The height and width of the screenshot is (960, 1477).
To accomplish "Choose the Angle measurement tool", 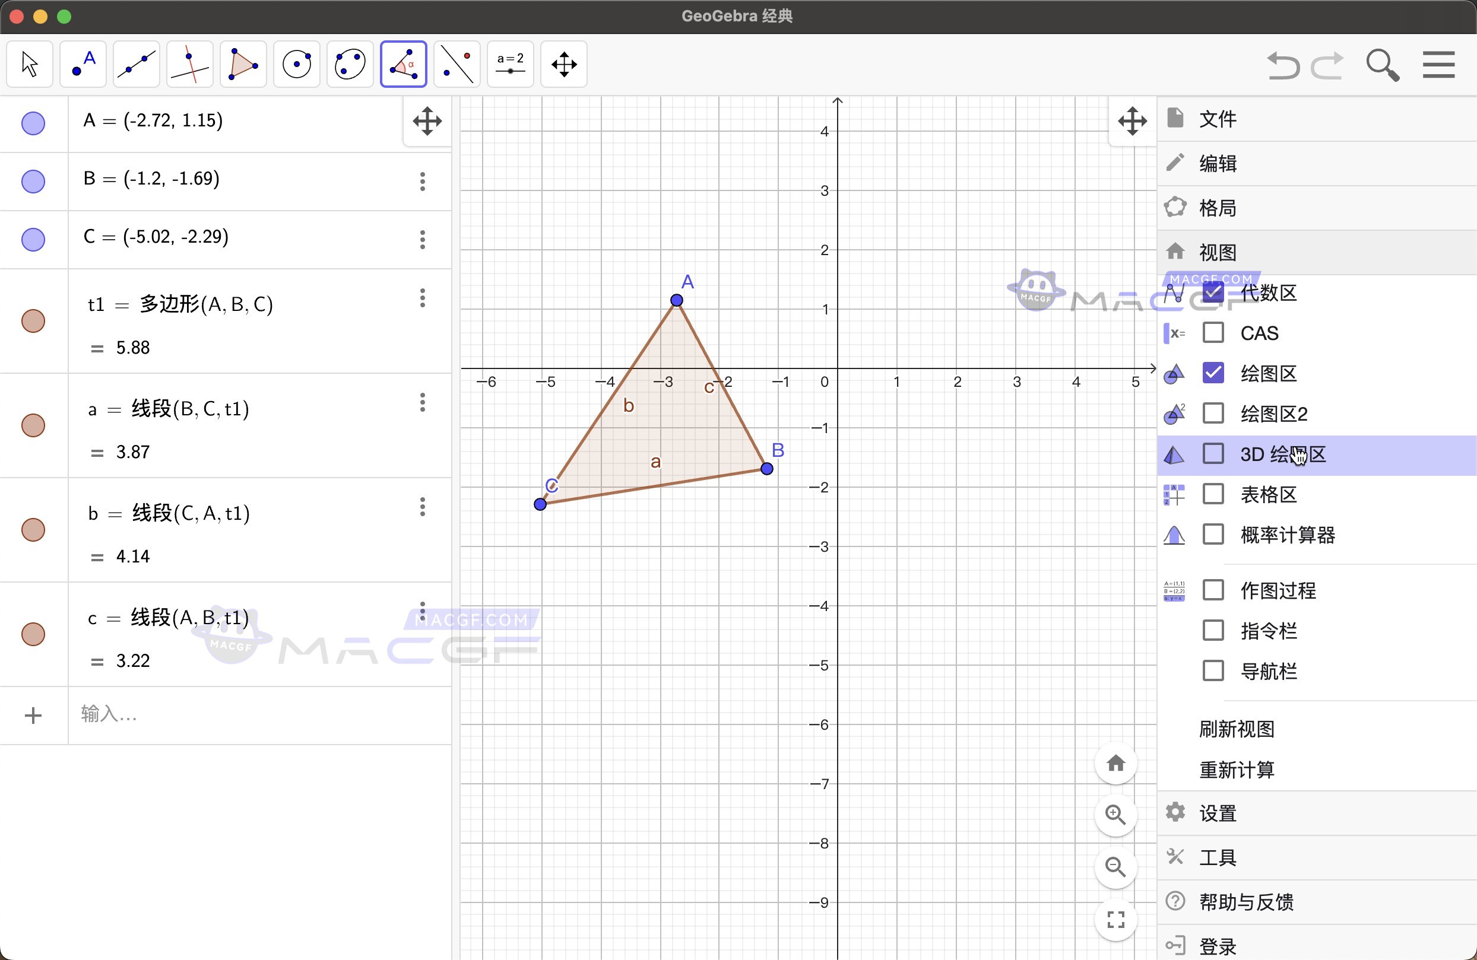I will pyautogui.click(x=402, y=63).
